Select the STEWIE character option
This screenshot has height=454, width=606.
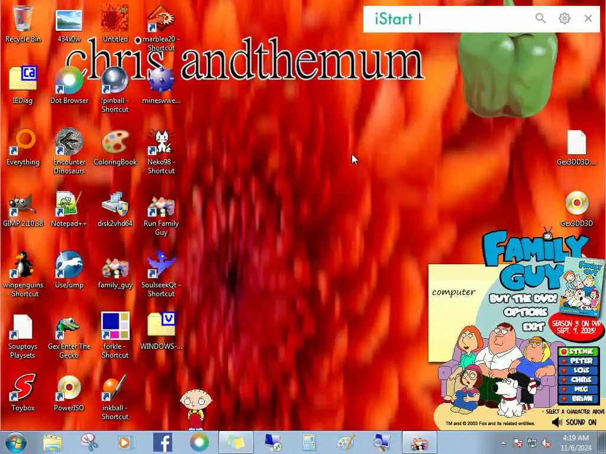click(579, 351)
